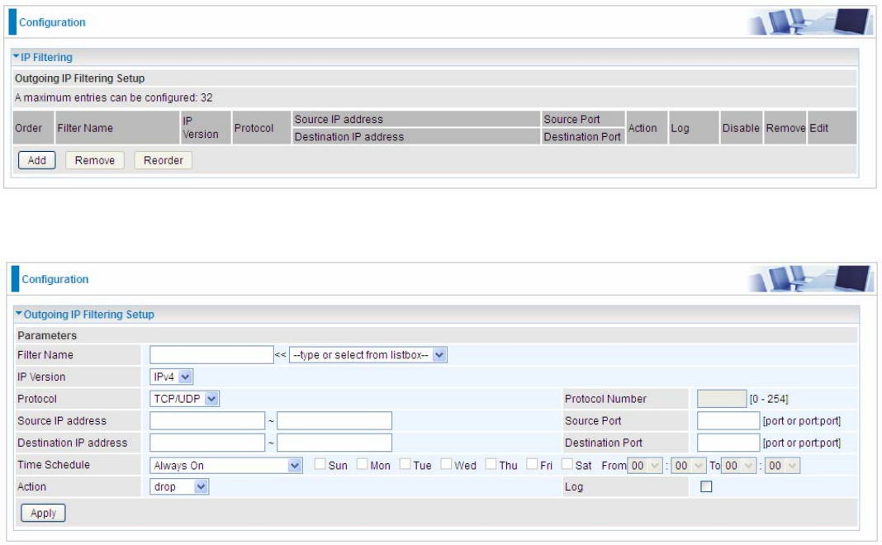This screenshot has width=882, height=545.
Task: Click the Destination IP address start field
Action: [x=207, y=443]
